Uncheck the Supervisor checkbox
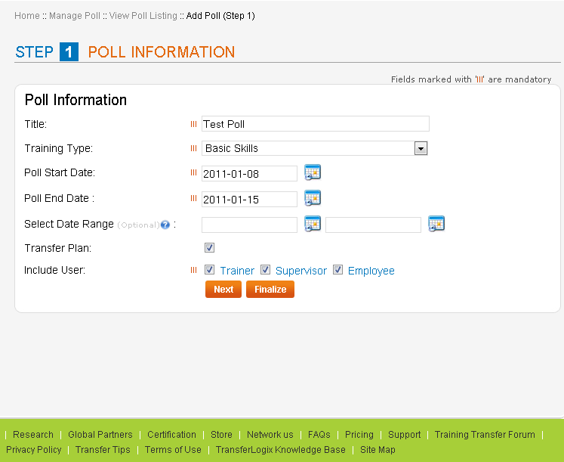The width and height of the screenshot is (564, 462). click(266, 270)
